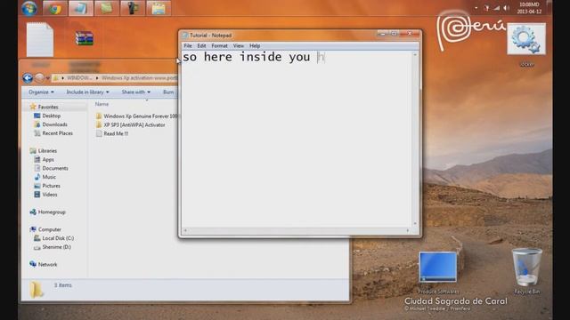Click Notepad horizontal scrollbar left arrow
This screenshot has height=320, width=570.
(x=185, y=231)
